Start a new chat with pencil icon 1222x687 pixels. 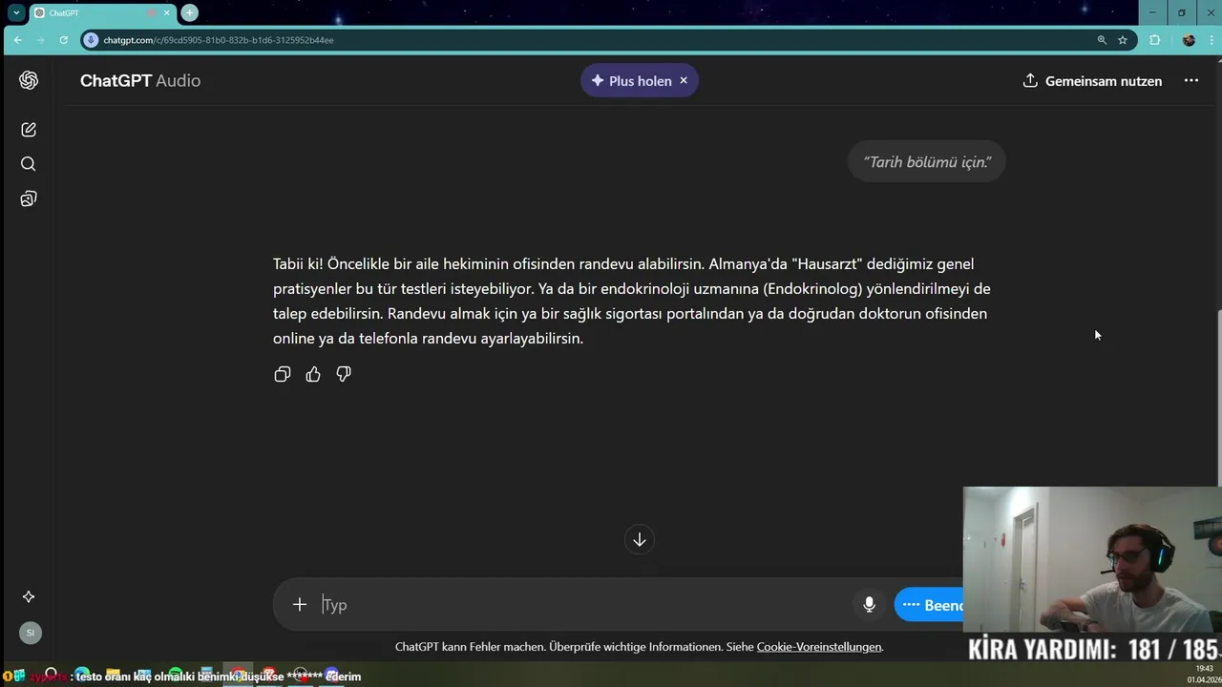click(x=29, y=130)
